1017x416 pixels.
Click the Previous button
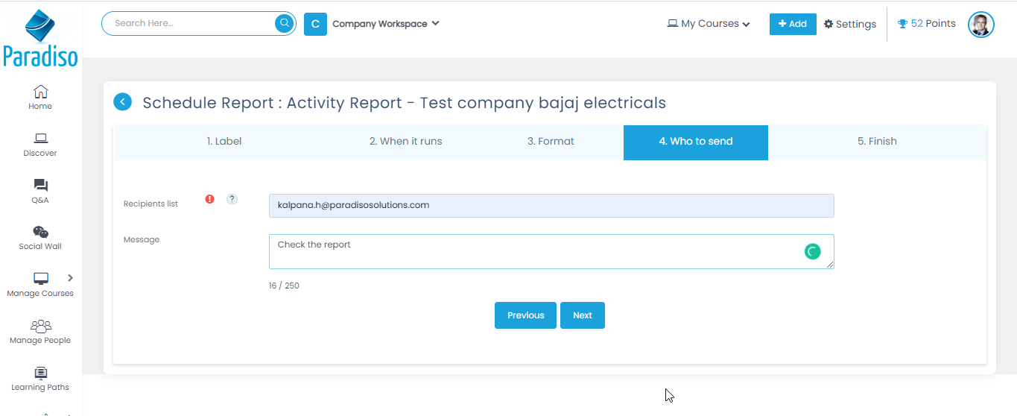525,315
